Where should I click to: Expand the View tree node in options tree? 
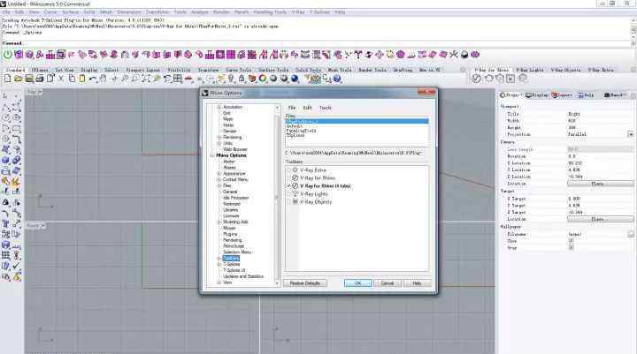(219, 282)
